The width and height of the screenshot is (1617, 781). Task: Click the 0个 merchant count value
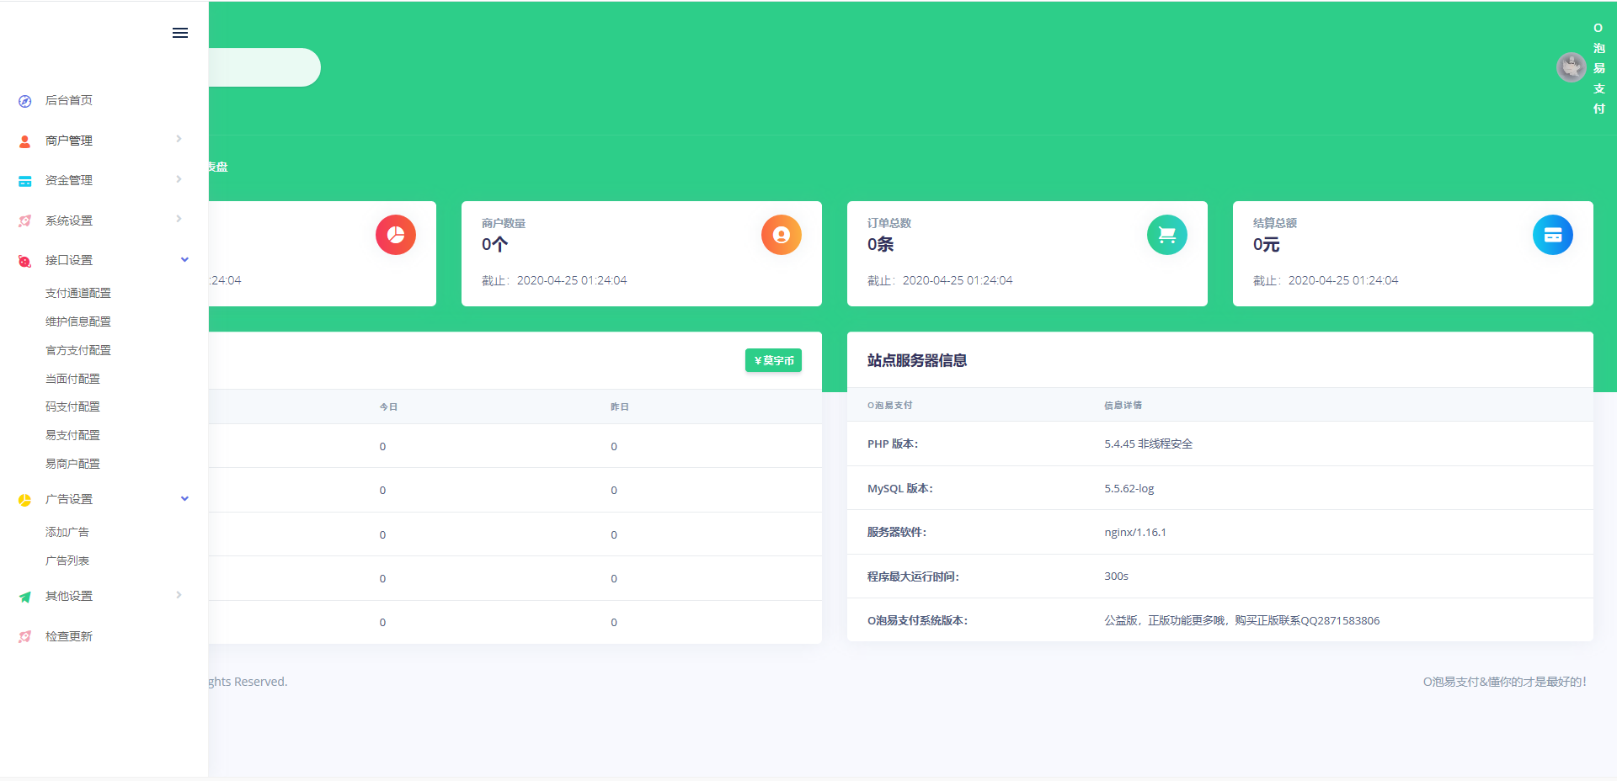pyautogui.click(x=495, y=244)
